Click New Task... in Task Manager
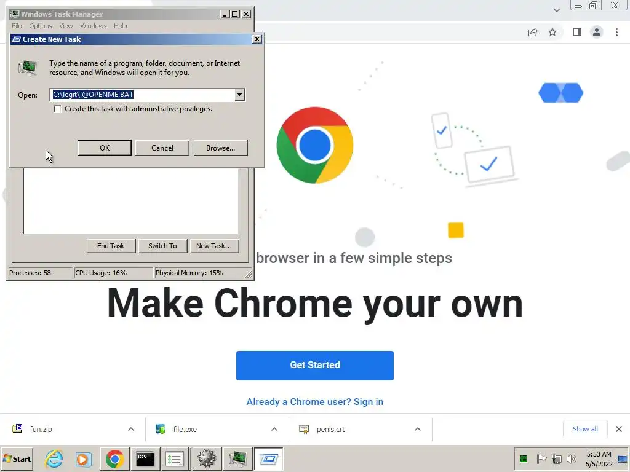The image size is (630, 472). coord(214,246)
